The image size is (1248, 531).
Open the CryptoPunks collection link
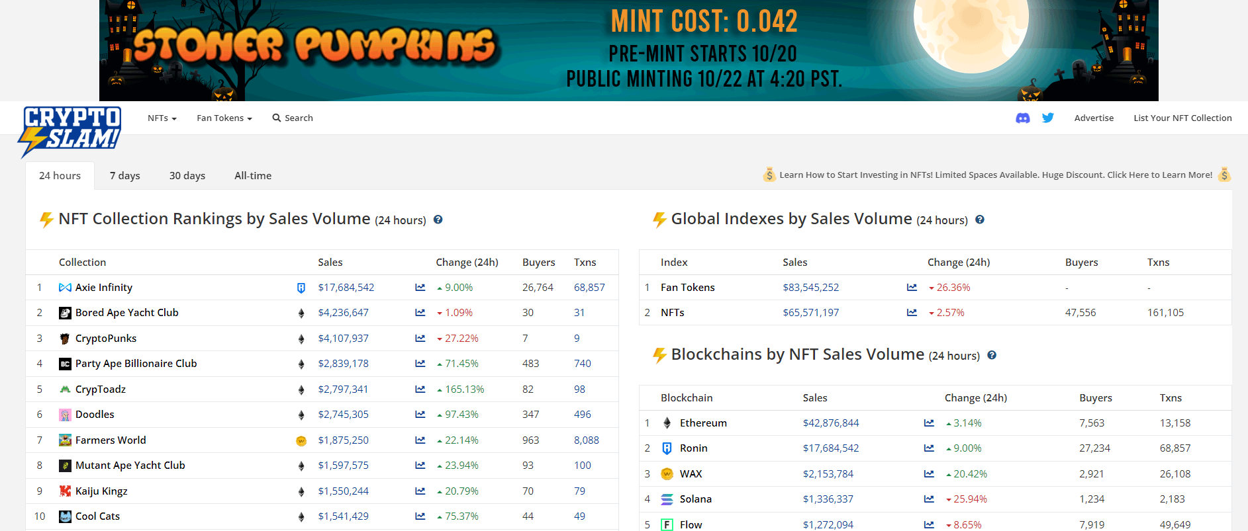pos(106,339)
